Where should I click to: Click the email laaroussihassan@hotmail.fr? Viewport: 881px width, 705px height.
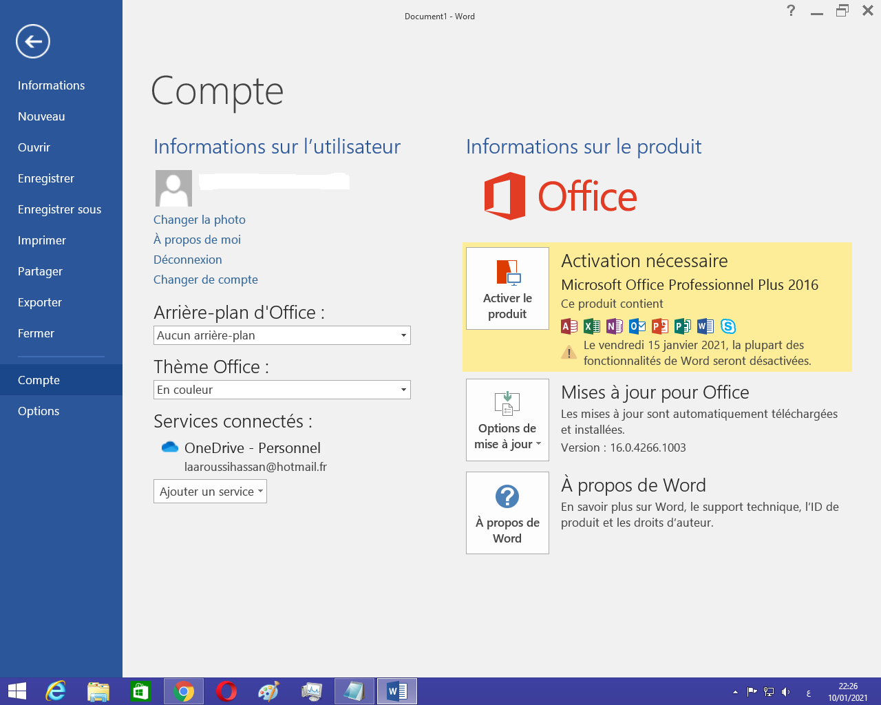pos(255,467)
